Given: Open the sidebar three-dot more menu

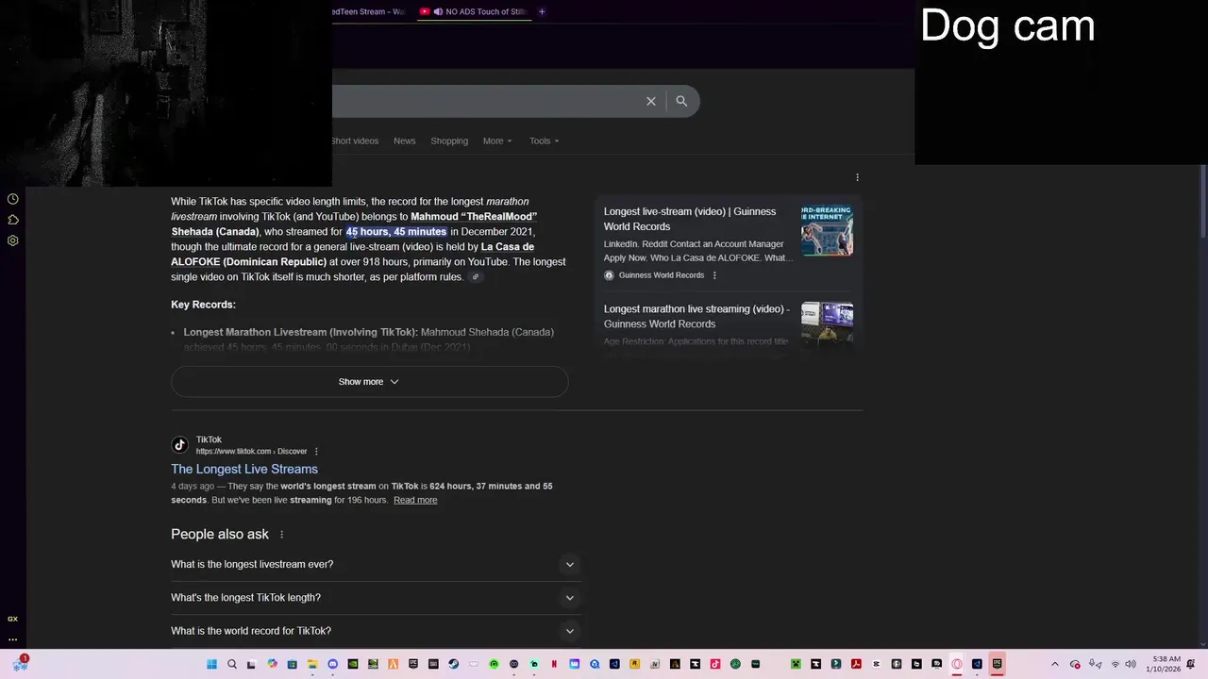Looking at the screenshot, I should point(12,639).
